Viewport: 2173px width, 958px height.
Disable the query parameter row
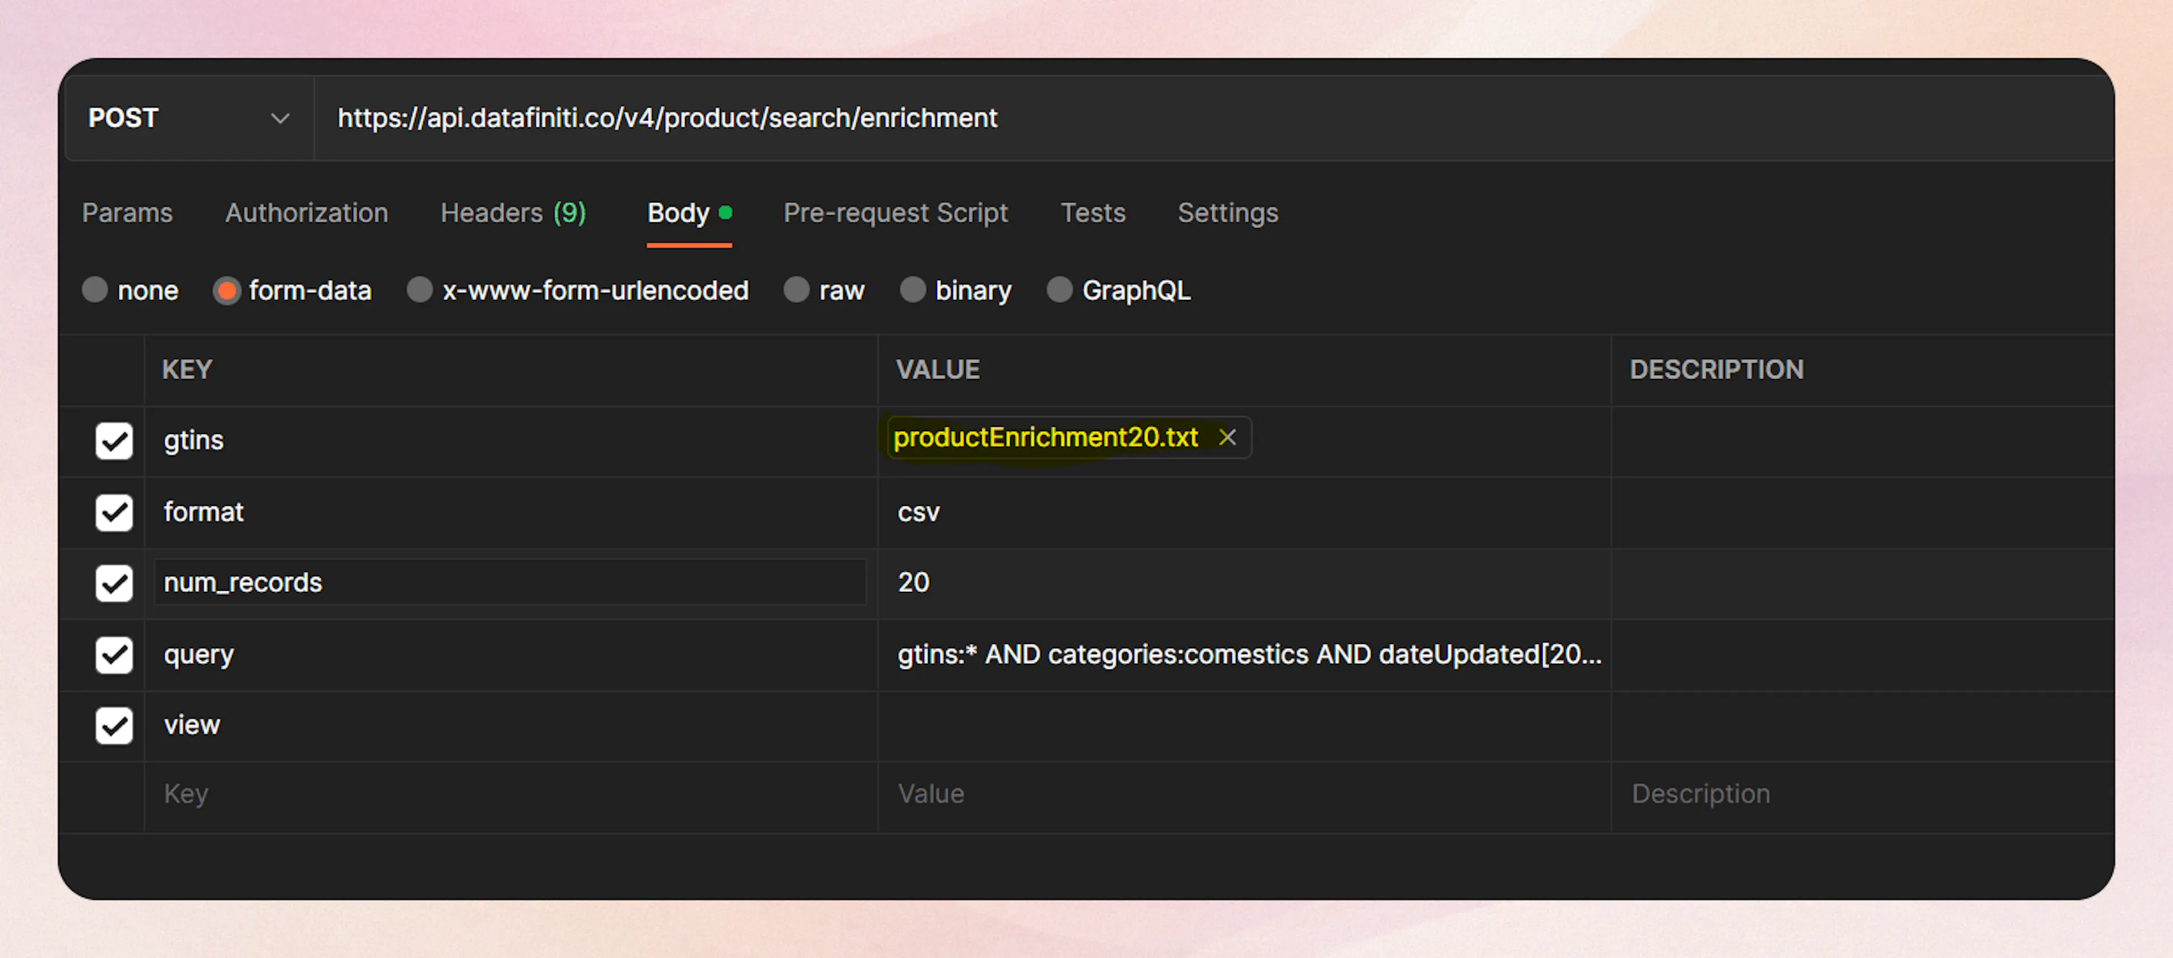click(114, 654)
